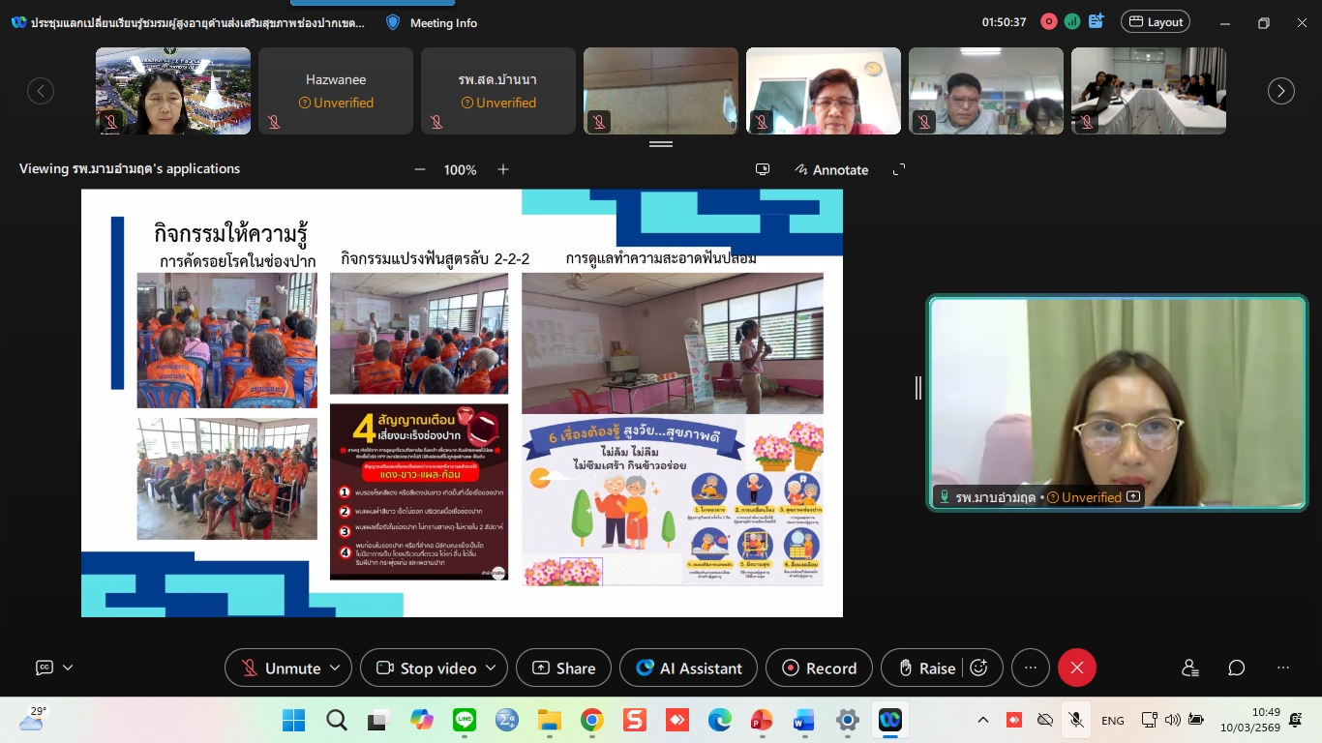Start recording with Record button
Screen dimensions: 1322x743
pyautogui.click(x=819, y=668)
